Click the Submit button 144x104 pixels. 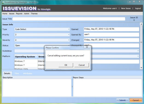[x=122, y=100]
